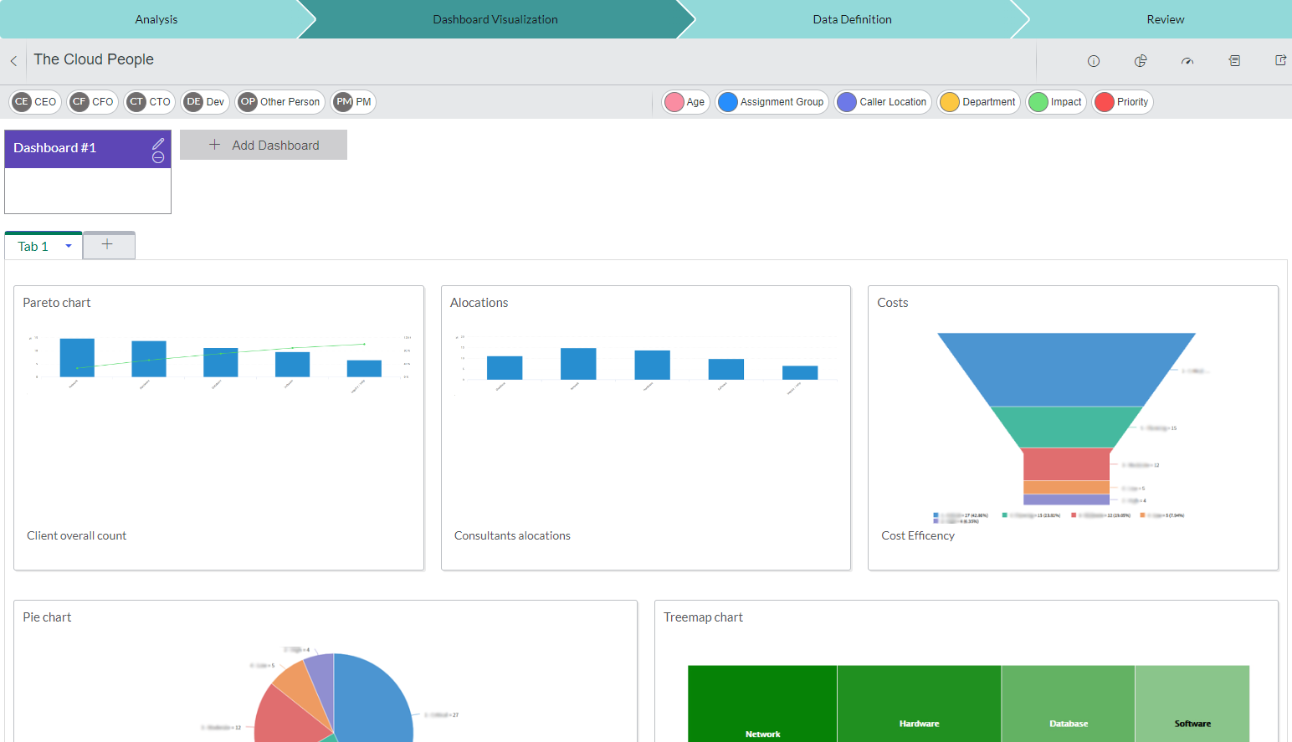1292x742 pixels.
Task: Click the export share icon
Action: click(1280, 60)
